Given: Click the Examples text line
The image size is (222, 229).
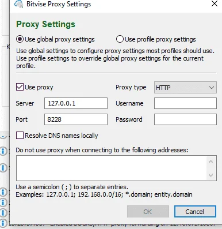Looking at the screenshot, I should [104, 194].
